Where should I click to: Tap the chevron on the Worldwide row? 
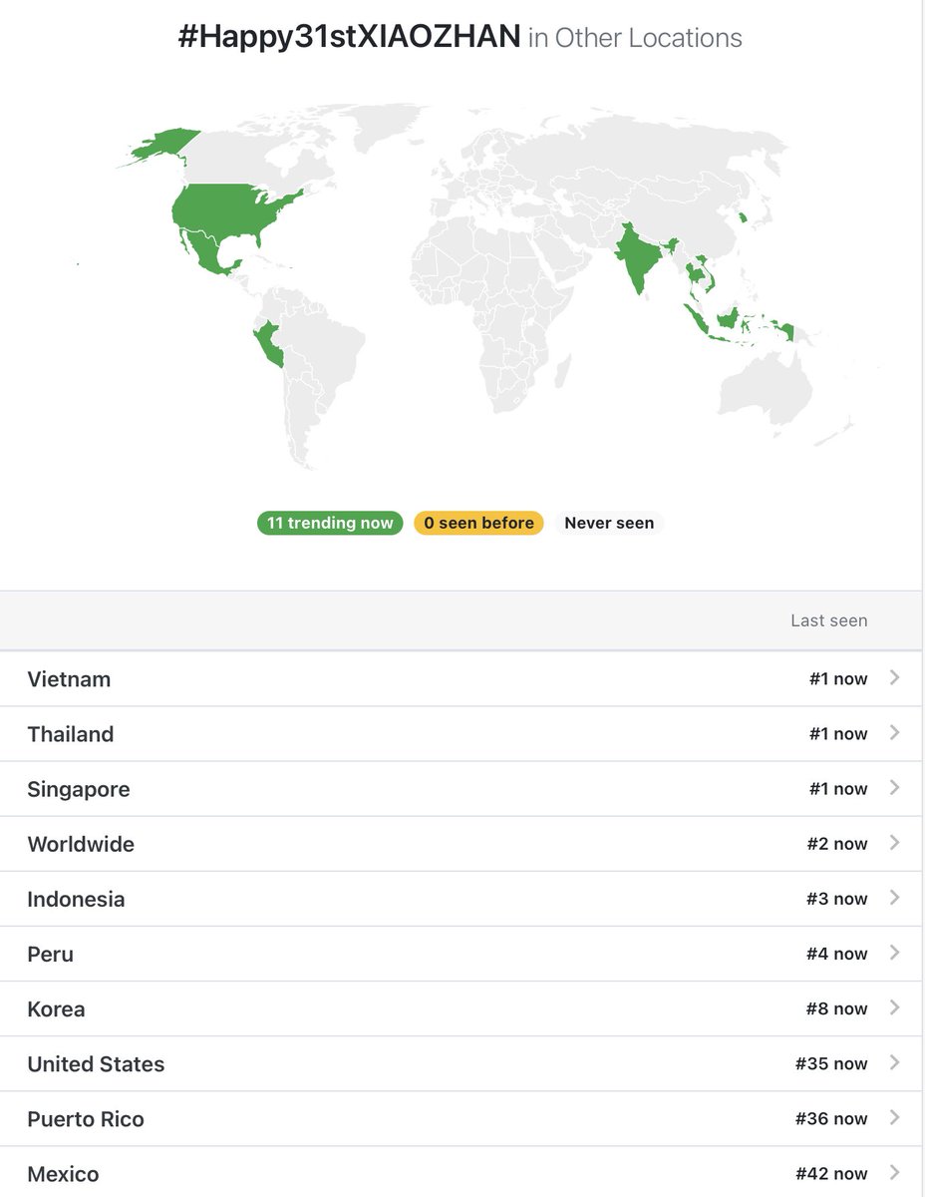894,843
